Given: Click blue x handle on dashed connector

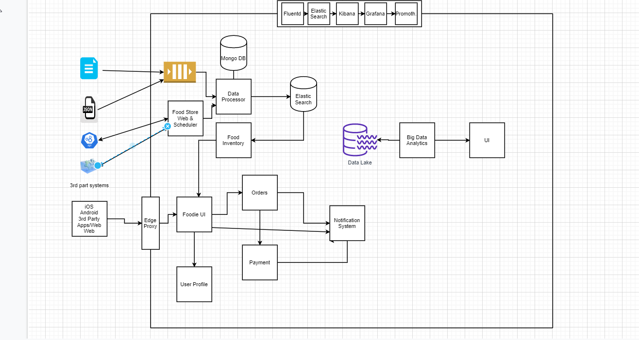Looking at the screenshot, I should (x=168, y=126).
